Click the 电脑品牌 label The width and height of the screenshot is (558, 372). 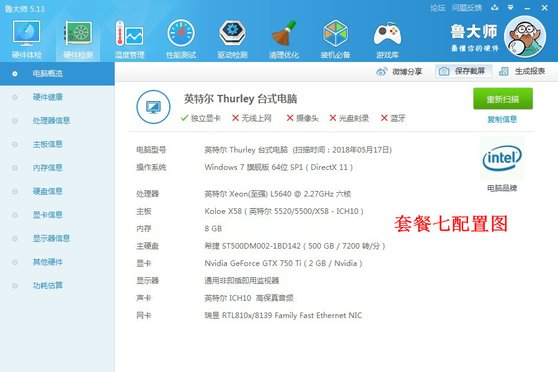[x=502, y=188]
